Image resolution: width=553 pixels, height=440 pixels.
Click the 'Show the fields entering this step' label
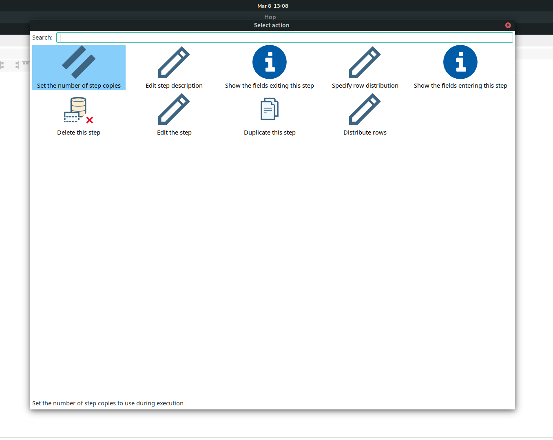coord(460,86)
